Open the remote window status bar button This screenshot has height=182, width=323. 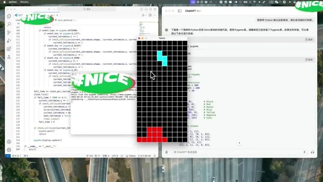tap(8, 156)
